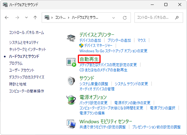Go up one level with the up arrow

click(35, 18)
